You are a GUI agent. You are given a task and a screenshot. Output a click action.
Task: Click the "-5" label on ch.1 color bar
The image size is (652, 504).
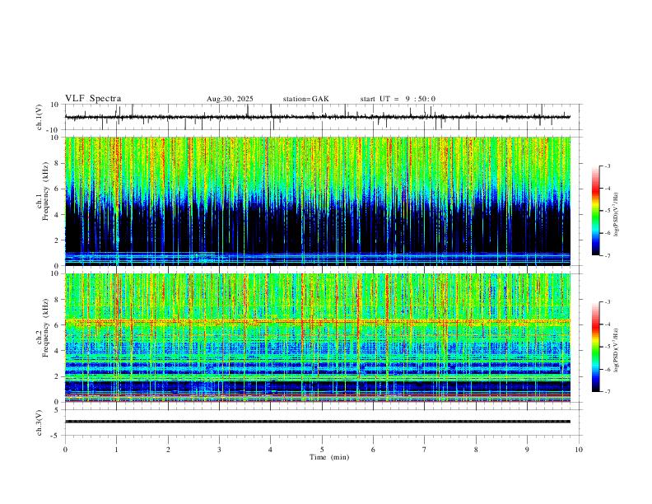607,211
